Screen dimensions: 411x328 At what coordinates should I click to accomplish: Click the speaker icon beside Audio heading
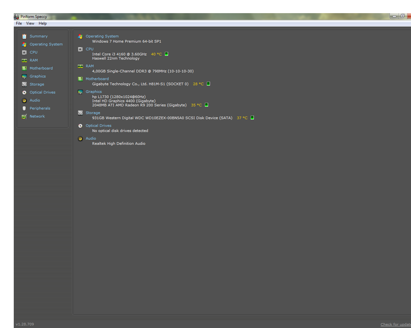pos(80,139)
